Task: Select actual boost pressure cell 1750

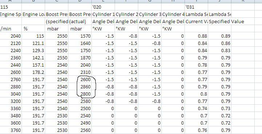Action: (x=80, y=51)
